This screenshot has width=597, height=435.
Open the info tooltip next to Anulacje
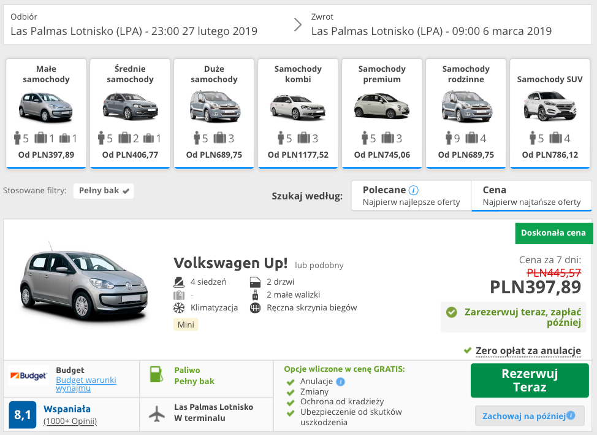[x=341, y=381]
